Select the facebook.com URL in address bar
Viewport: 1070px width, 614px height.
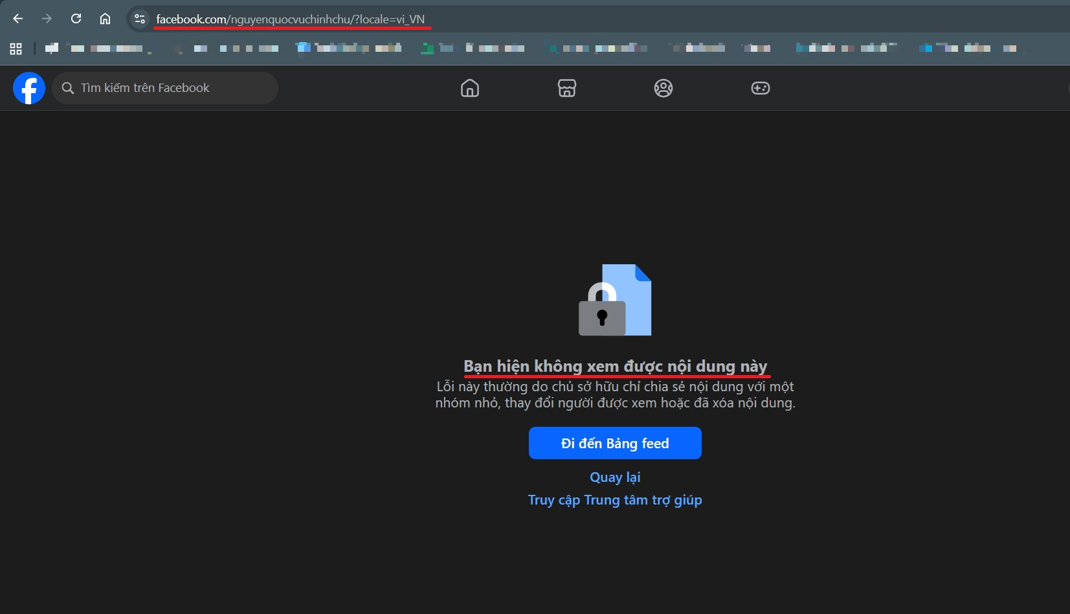click(290, 19)
